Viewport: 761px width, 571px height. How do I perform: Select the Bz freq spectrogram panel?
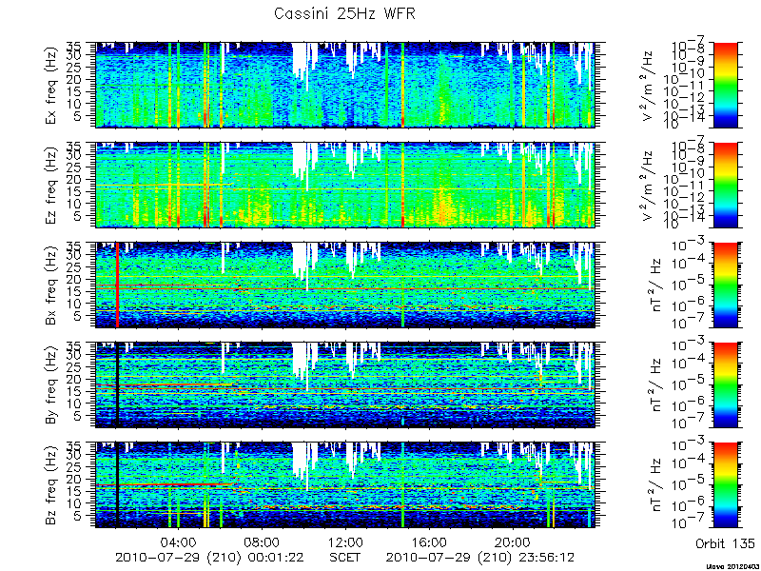tap(345, 485)
